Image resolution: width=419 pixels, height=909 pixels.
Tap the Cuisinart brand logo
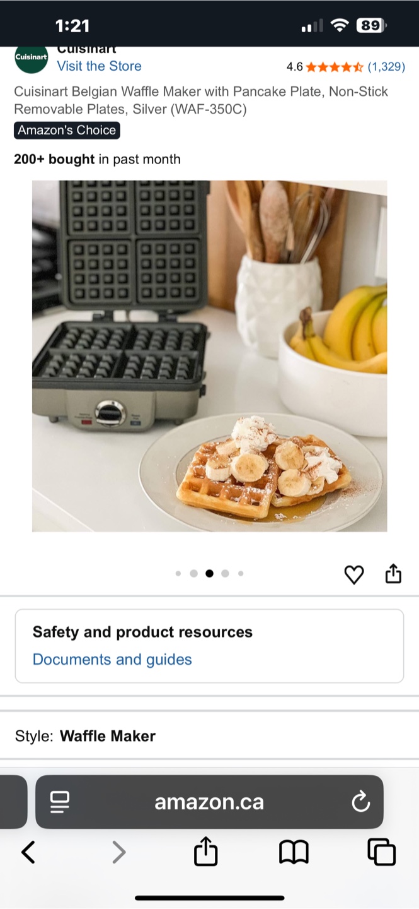click(32, 57)
